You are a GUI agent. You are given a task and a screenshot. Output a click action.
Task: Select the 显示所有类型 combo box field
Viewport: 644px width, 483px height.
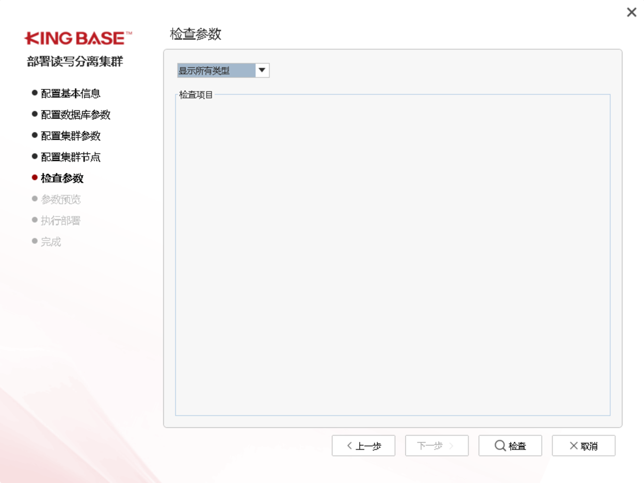216,71
